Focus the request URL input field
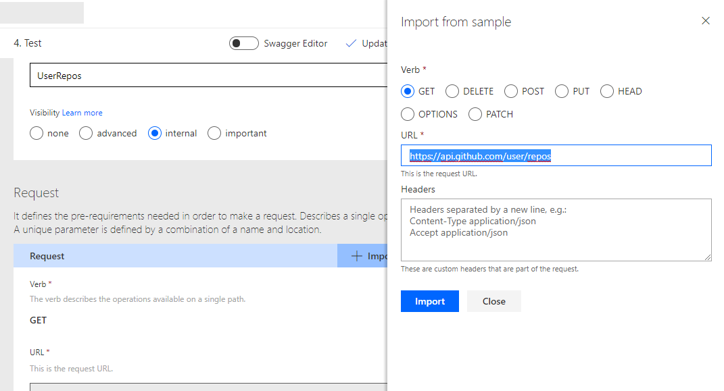724x391 pixels. click(x=556, y=156)
